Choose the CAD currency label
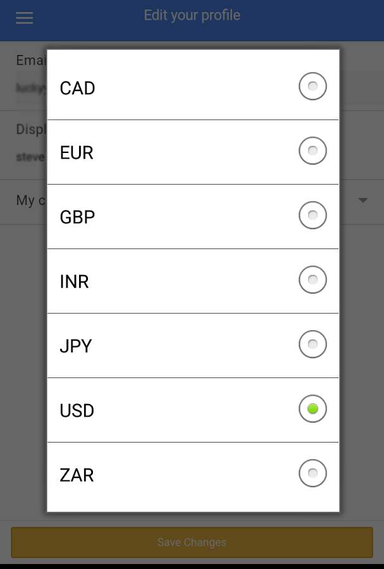 point(77,88)
